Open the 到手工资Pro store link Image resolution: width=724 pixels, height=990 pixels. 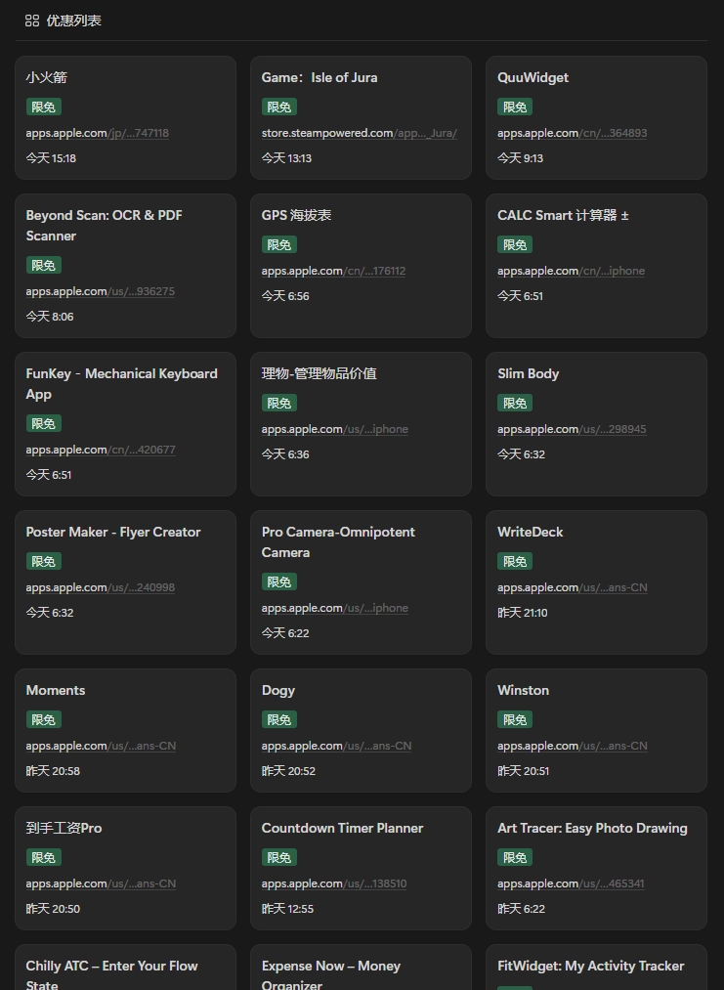pyautogui.click(x=101, y=883)
